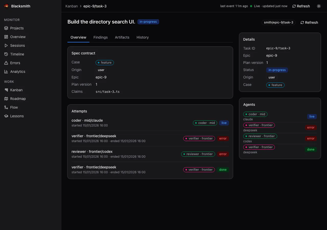Click the reviewer · frontier pill in Attempts
The image size is (327, 230).
tap(198, 154)
